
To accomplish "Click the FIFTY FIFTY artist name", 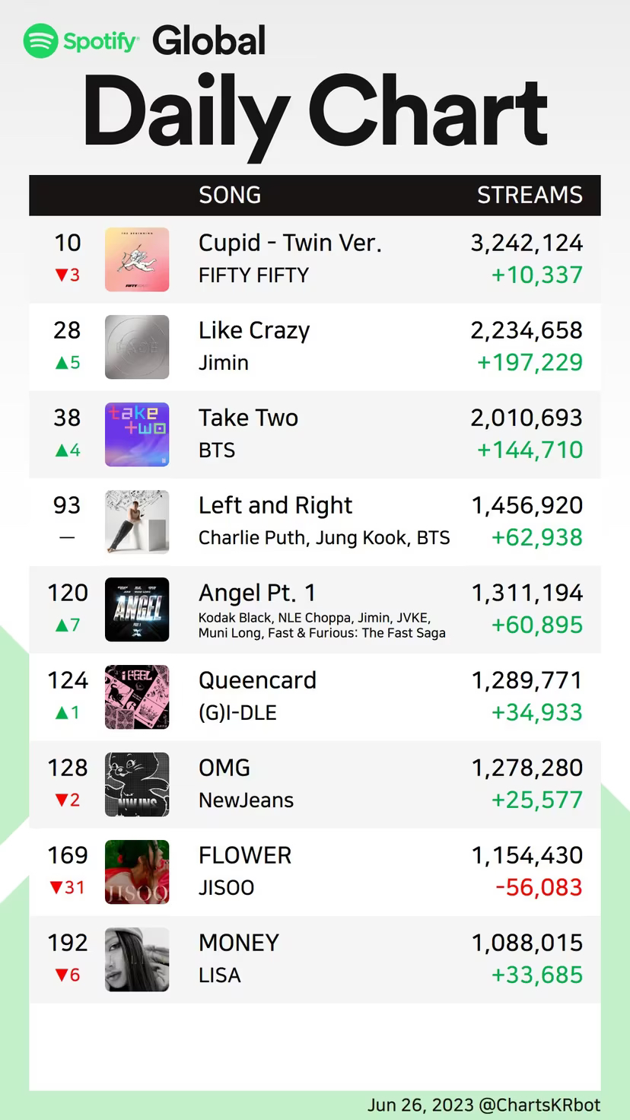I will [x=253, y=275].
